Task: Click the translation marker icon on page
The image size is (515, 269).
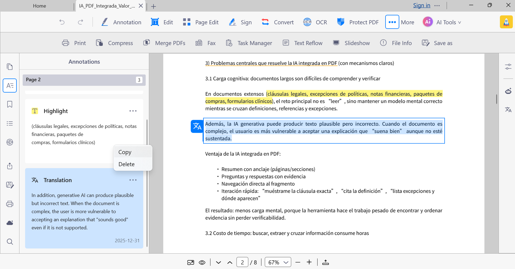Action: tap(197, 126)
